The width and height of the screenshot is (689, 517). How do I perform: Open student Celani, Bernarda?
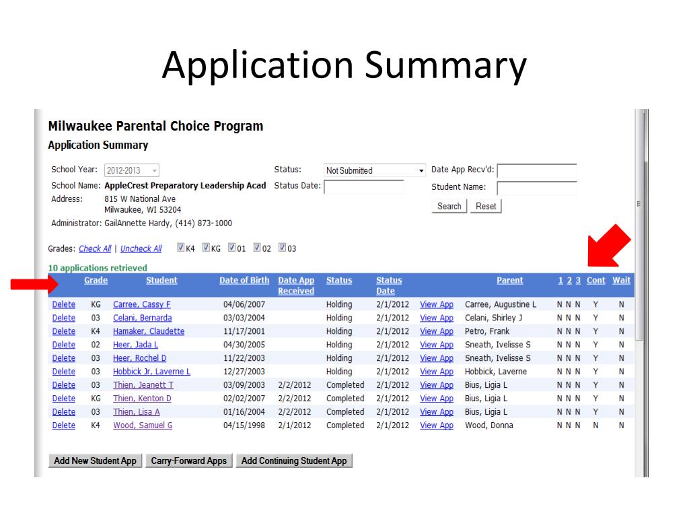point(143,318)
